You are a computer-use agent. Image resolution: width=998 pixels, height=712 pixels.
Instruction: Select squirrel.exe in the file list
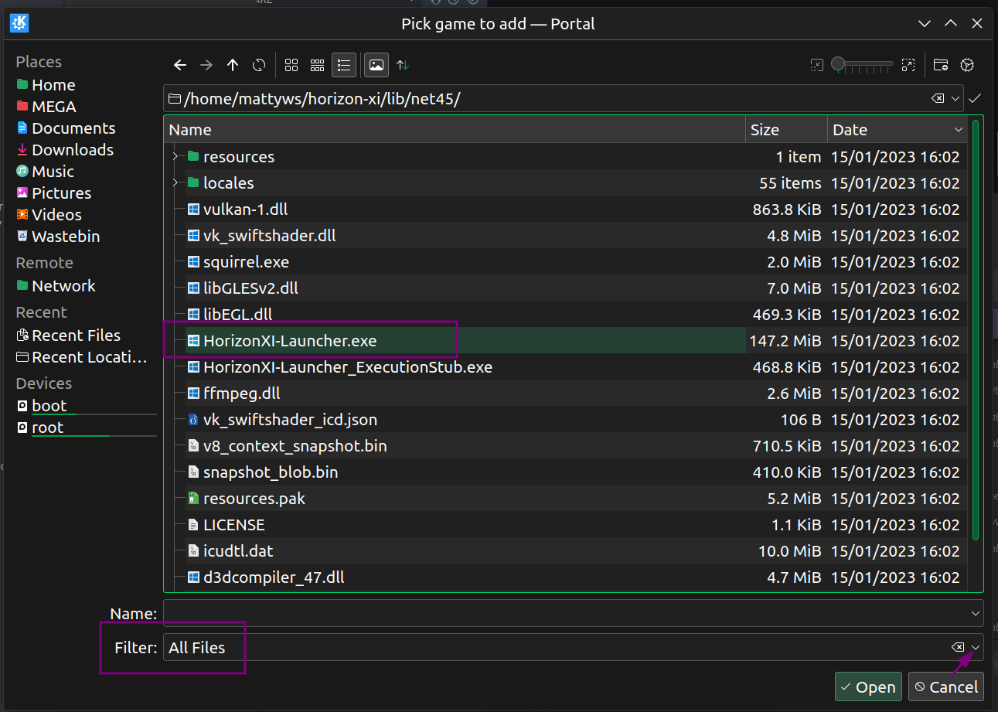coord(246,261)
